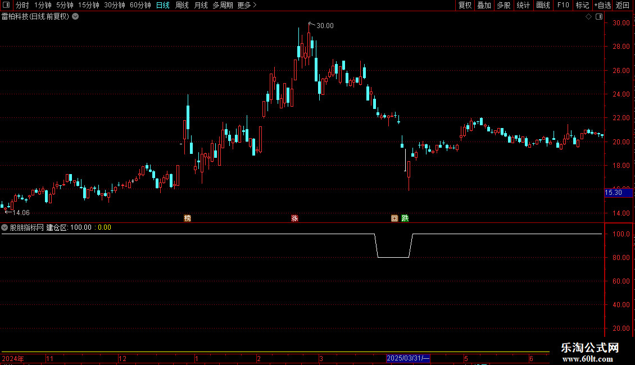The width and height of the screenshot is (635, 365).
Task: Click the 标记 mark button
Action: coord(582,5)
